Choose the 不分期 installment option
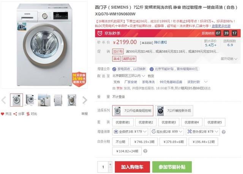Image resolution: width=243 pixels, height=174 pixels. coord(120,142)
